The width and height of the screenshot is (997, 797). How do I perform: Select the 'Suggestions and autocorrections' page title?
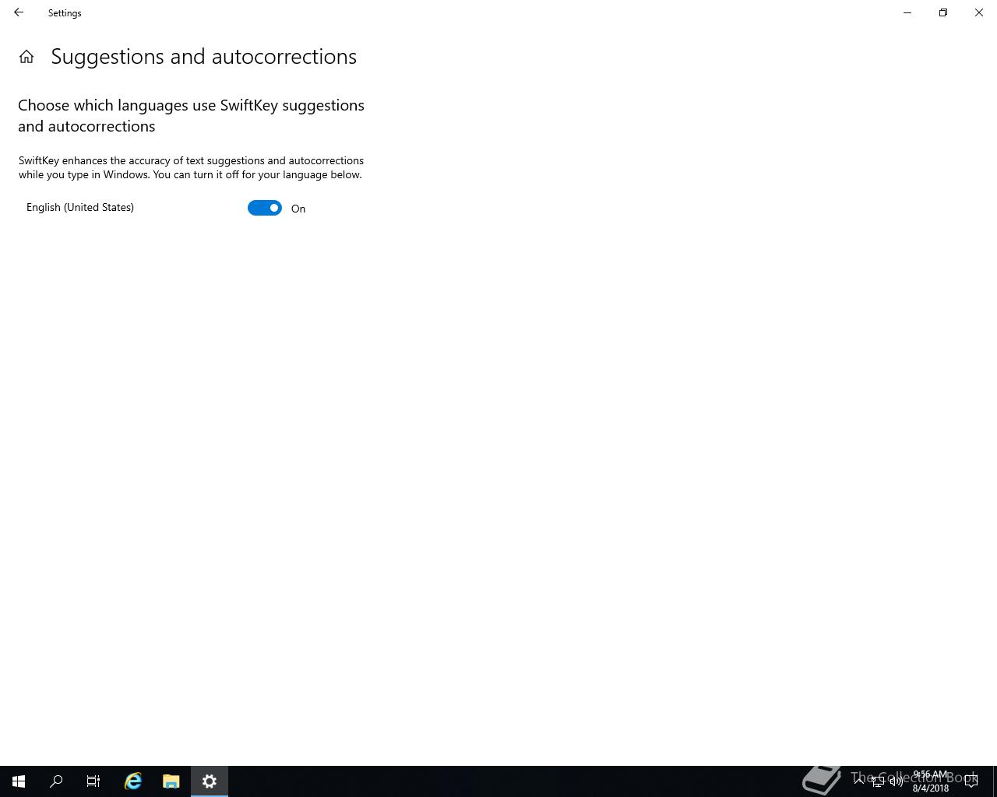coord(204,57)
